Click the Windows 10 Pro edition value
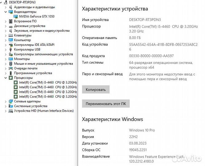This screenshot has height=166, width=205. tap(142, 130)
